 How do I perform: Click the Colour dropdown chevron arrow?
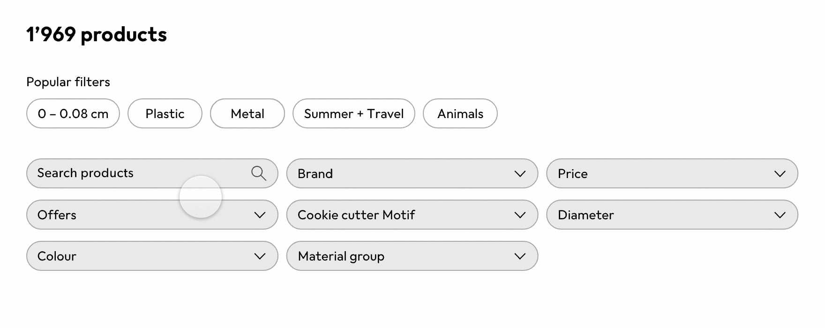[x=260, y=256]
